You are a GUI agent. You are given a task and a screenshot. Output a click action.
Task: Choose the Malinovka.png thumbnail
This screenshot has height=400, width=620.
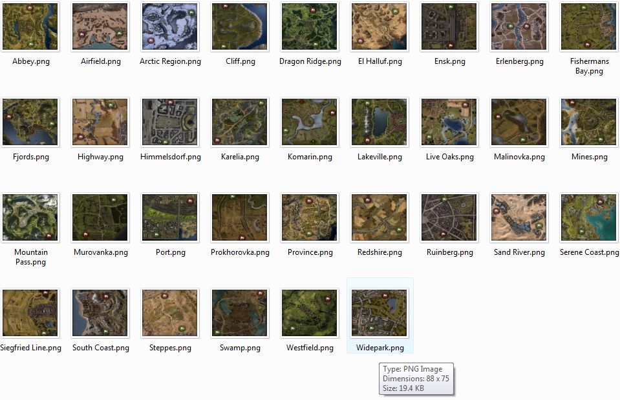pyautogui.click(x=518, y=122)
